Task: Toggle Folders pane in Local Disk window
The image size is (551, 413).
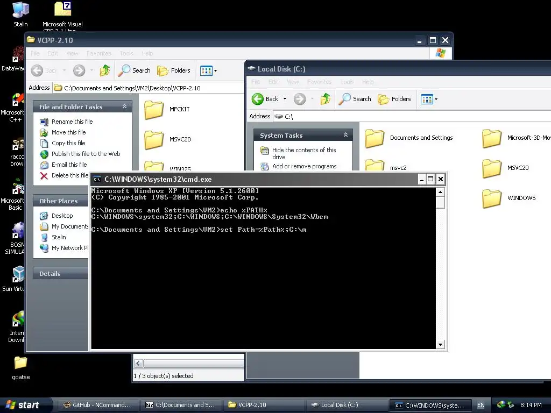Action: (x=394, y=99)
